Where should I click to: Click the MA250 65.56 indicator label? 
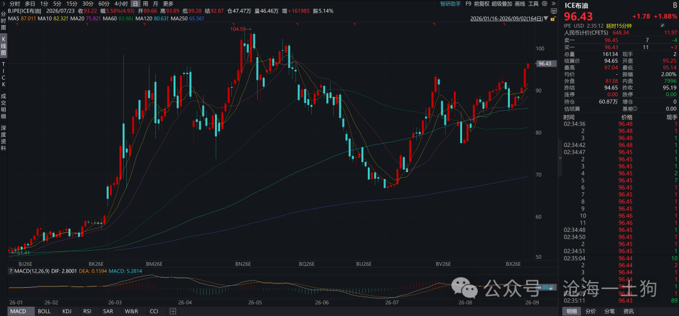[187, 19]
